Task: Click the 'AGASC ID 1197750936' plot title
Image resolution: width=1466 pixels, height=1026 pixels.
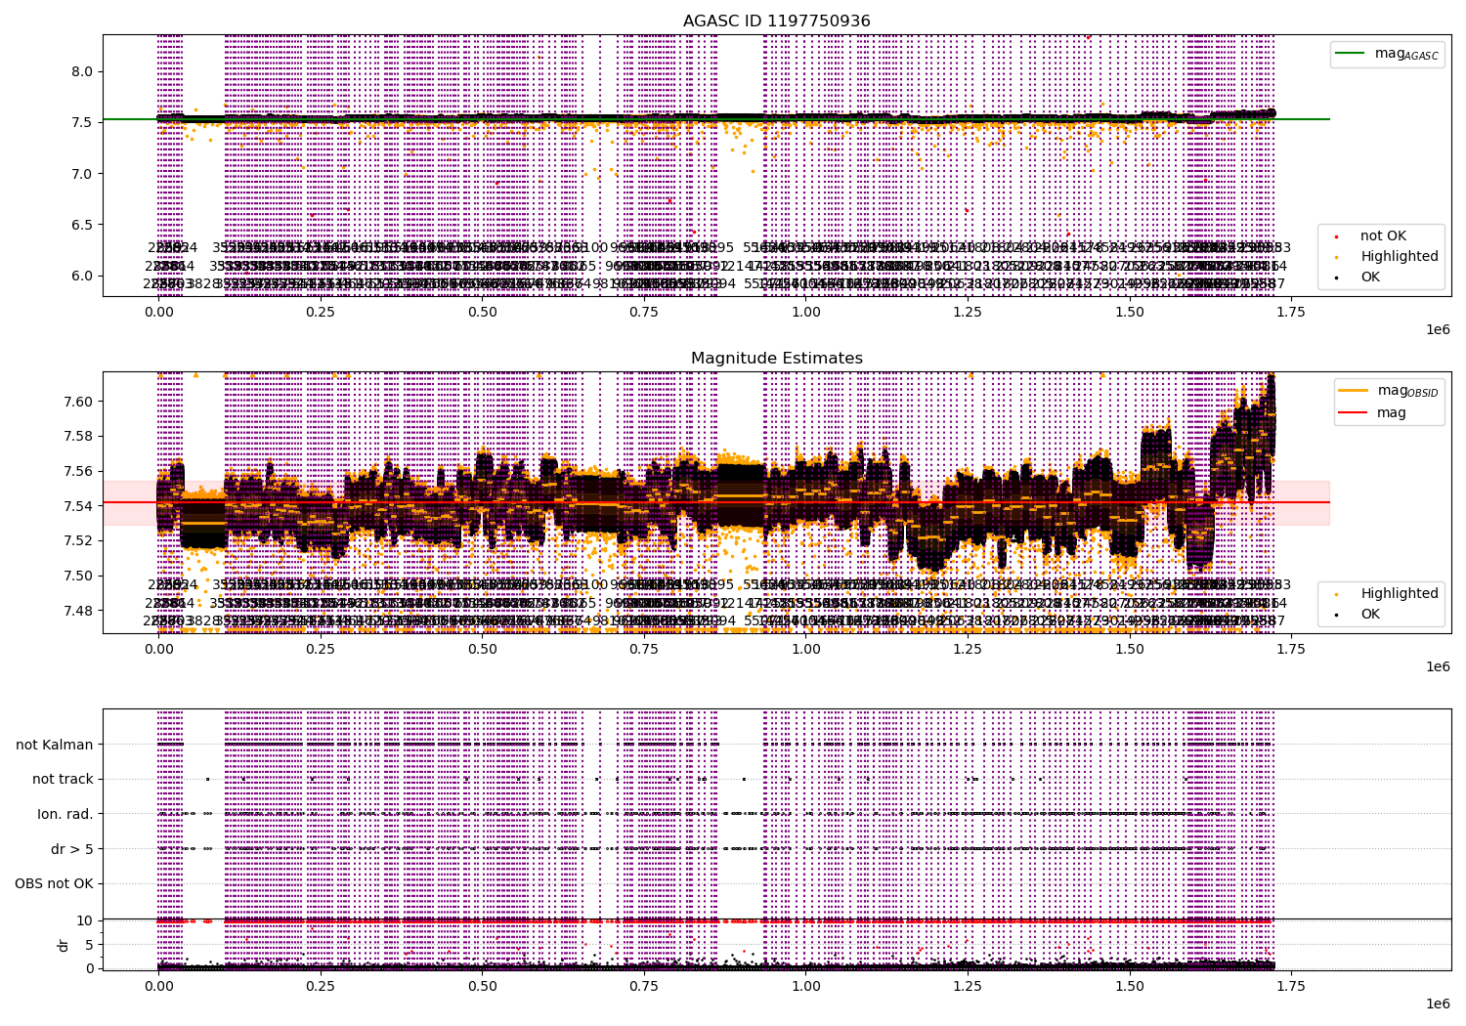Action: coord(777,21)
